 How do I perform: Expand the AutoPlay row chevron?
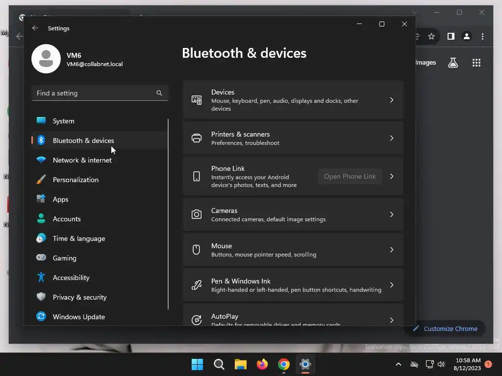click(392, 320)
